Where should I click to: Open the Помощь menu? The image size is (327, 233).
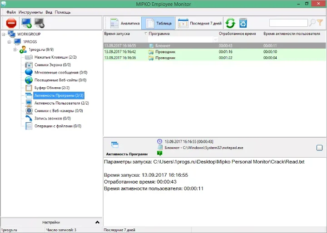click(63, 12)
